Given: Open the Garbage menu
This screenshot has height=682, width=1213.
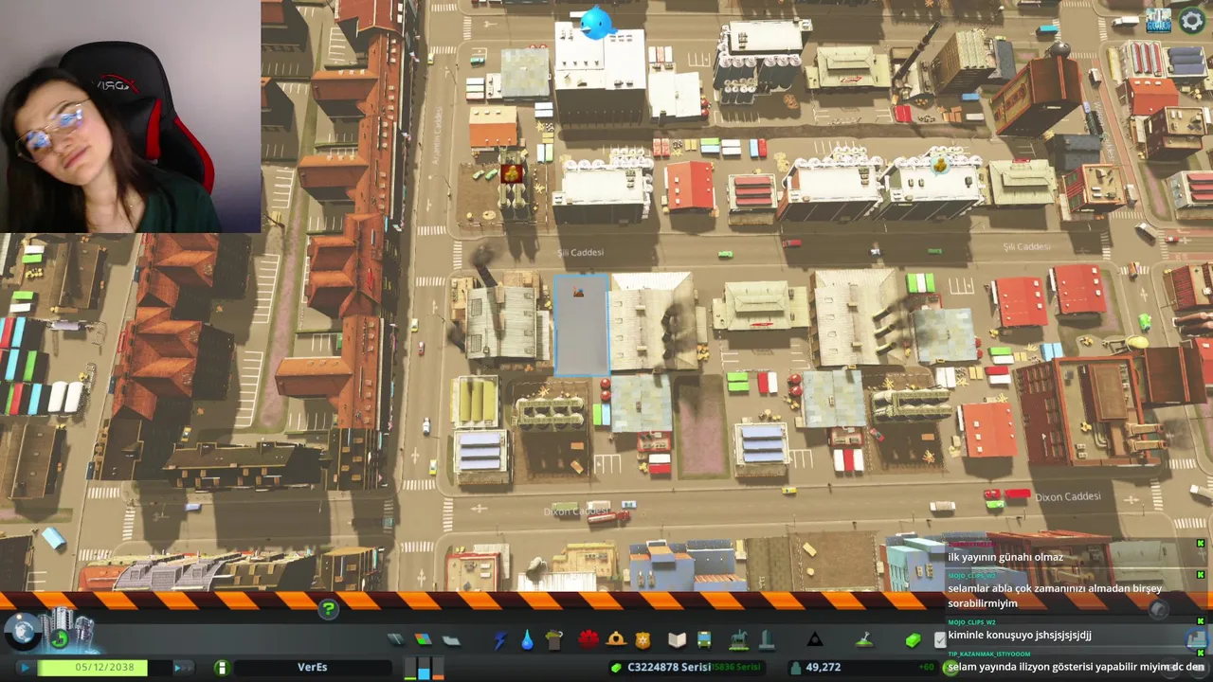Looking at the screenshot, I should (x=554, y=640).
